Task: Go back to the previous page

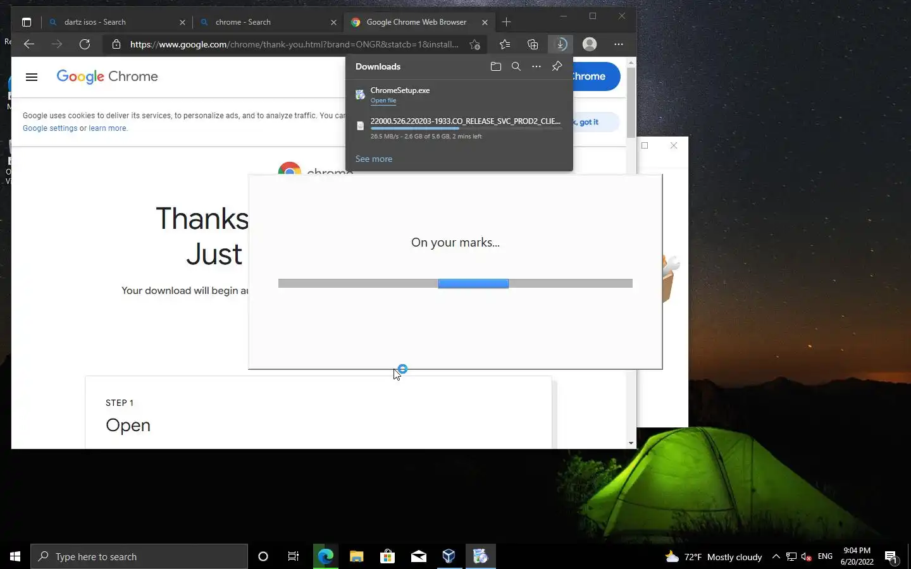Action: coord(28,44)
